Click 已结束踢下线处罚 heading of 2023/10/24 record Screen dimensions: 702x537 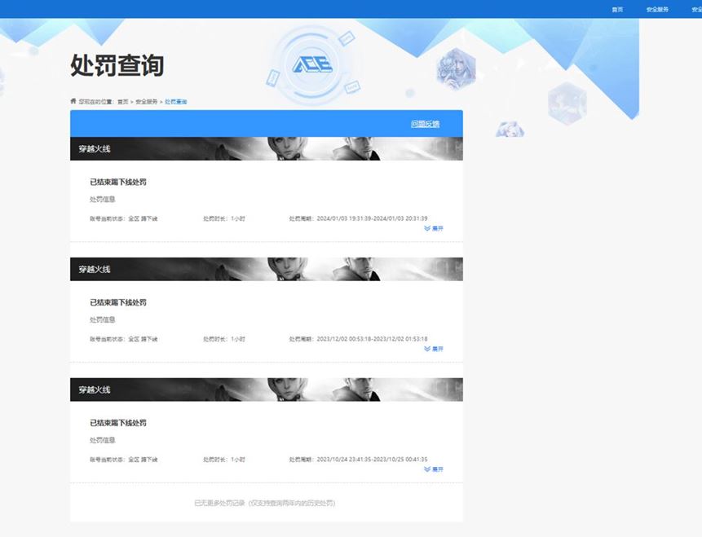[118, 423]
